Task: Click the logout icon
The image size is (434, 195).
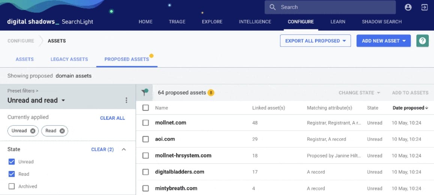Action: coord(424,7)
